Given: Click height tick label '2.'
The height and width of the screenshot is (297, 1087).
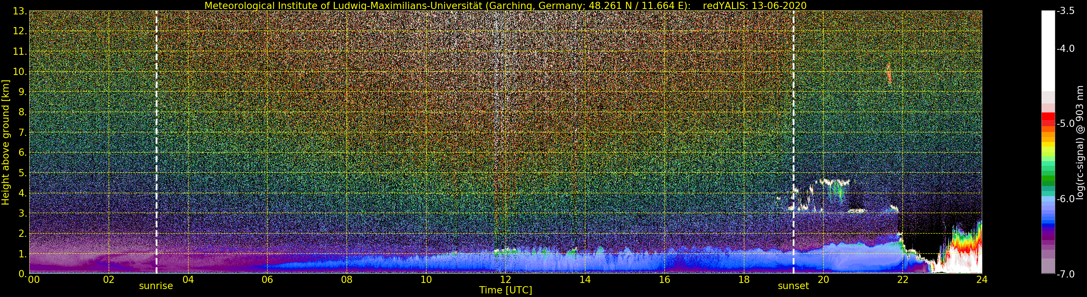Looking at the screenshot, I should [x=22, y=234].
